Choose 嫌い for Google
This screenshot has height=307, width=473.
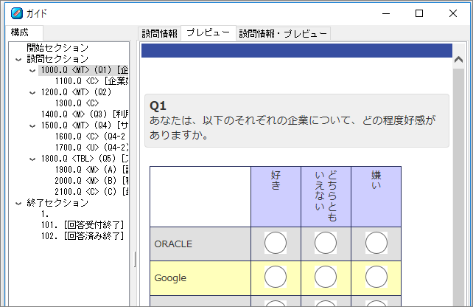pos(376,277)
